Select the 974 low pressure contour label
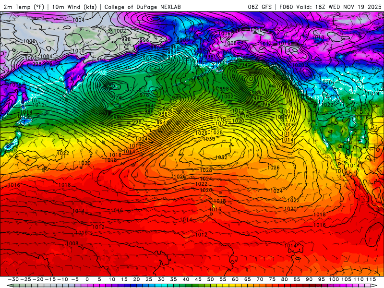This screenshot has height=288, width=384. pyautogui.click(x=117, y=98)
